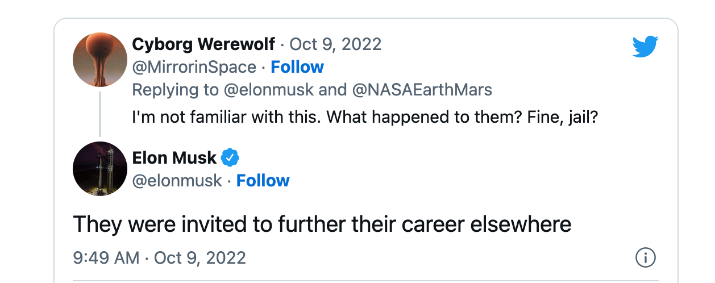Screen dimensions: 715x283
Task: Follow Elon Musk via handle-side Follow link
Action: pyautogui.click(x=263, y=181)
